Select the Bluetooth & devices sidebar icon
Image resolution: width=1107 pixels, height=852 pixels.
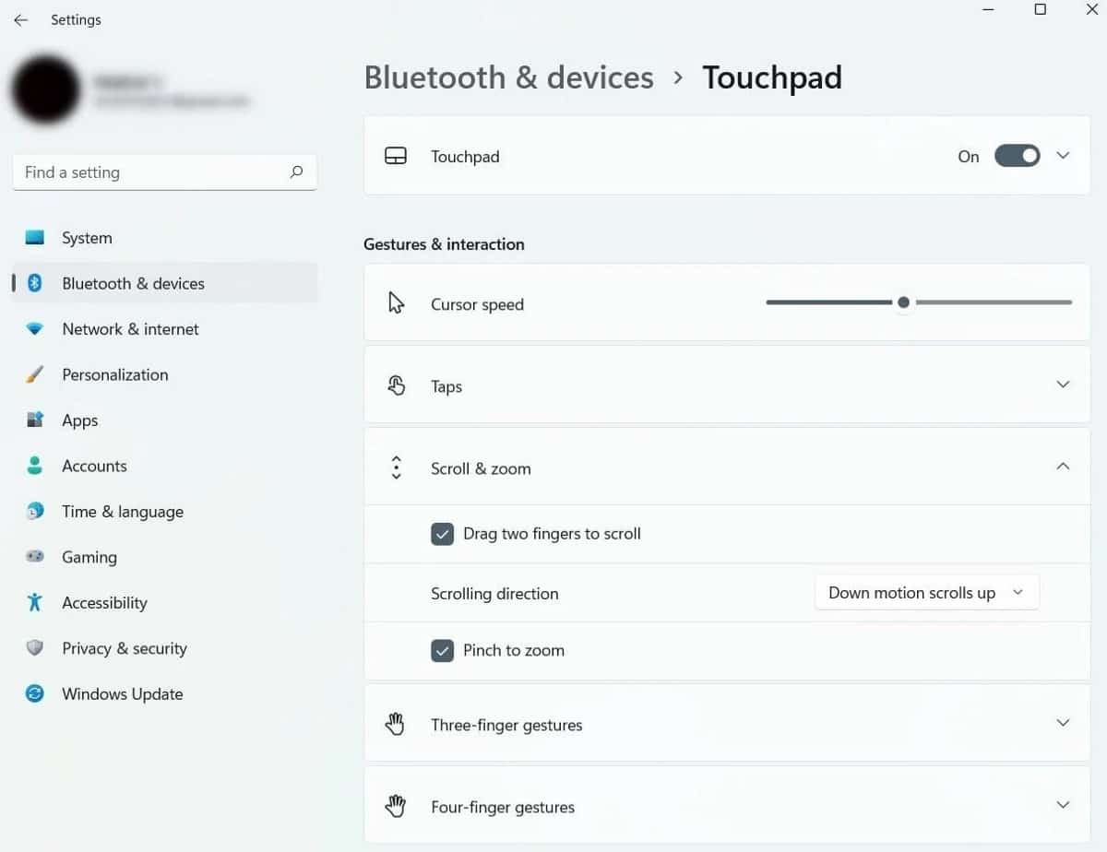tap(35, 283)
